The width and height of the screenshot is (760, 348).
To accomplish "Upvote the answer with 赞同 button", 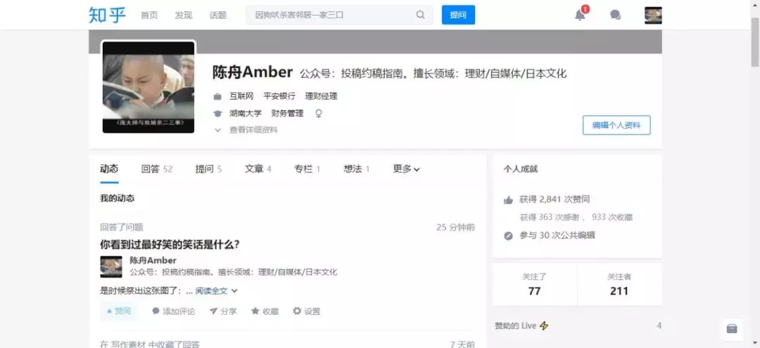I will tap(118, 311).
